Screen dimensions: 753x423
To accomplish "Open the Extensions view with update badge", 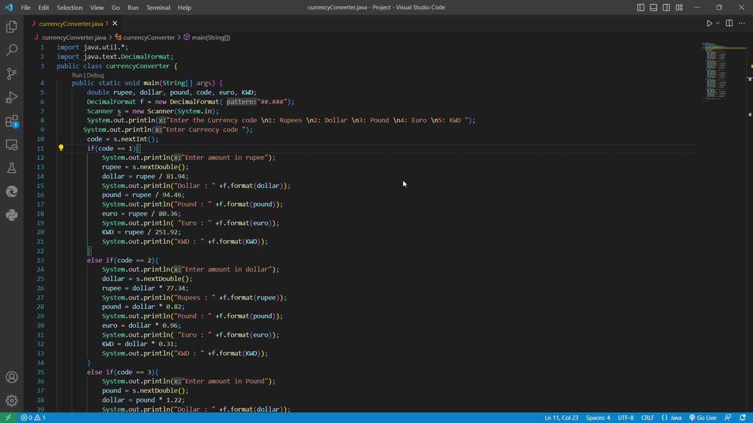I will (x=12, y=122).
